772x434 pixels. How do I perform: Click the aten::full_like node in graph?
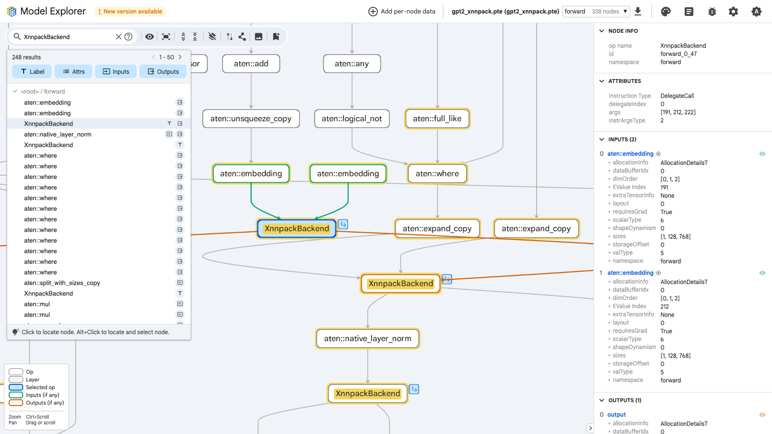click(437, 119)
